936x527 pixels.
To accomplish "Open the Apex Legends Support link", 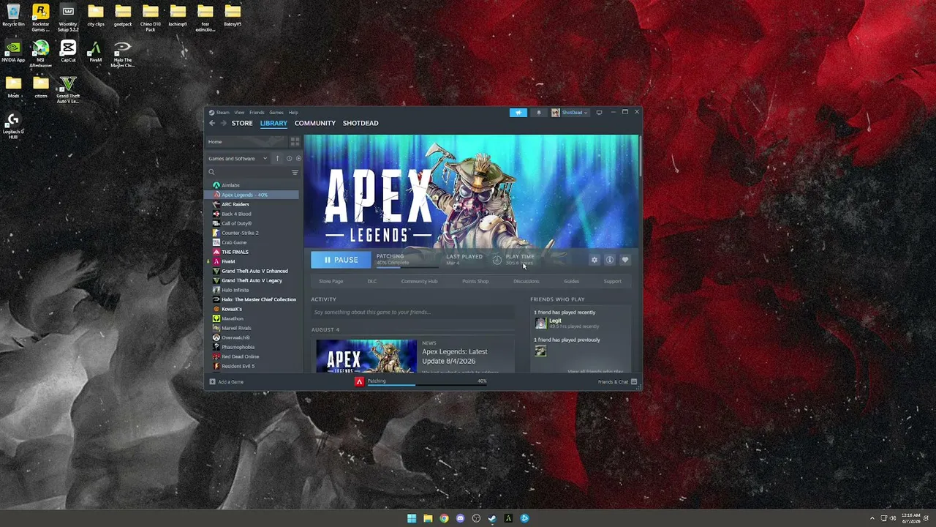I will click(613, 281).
